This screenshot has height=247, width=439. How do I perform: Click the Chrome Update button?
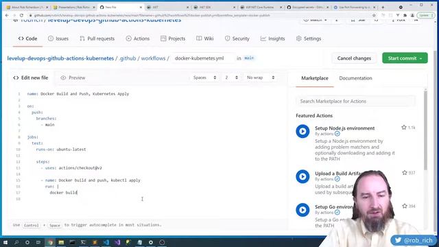coord(425,15)
